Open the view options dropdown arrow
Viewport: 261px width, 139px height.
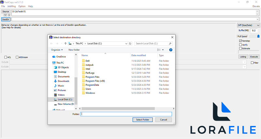[x=163, y=50]
